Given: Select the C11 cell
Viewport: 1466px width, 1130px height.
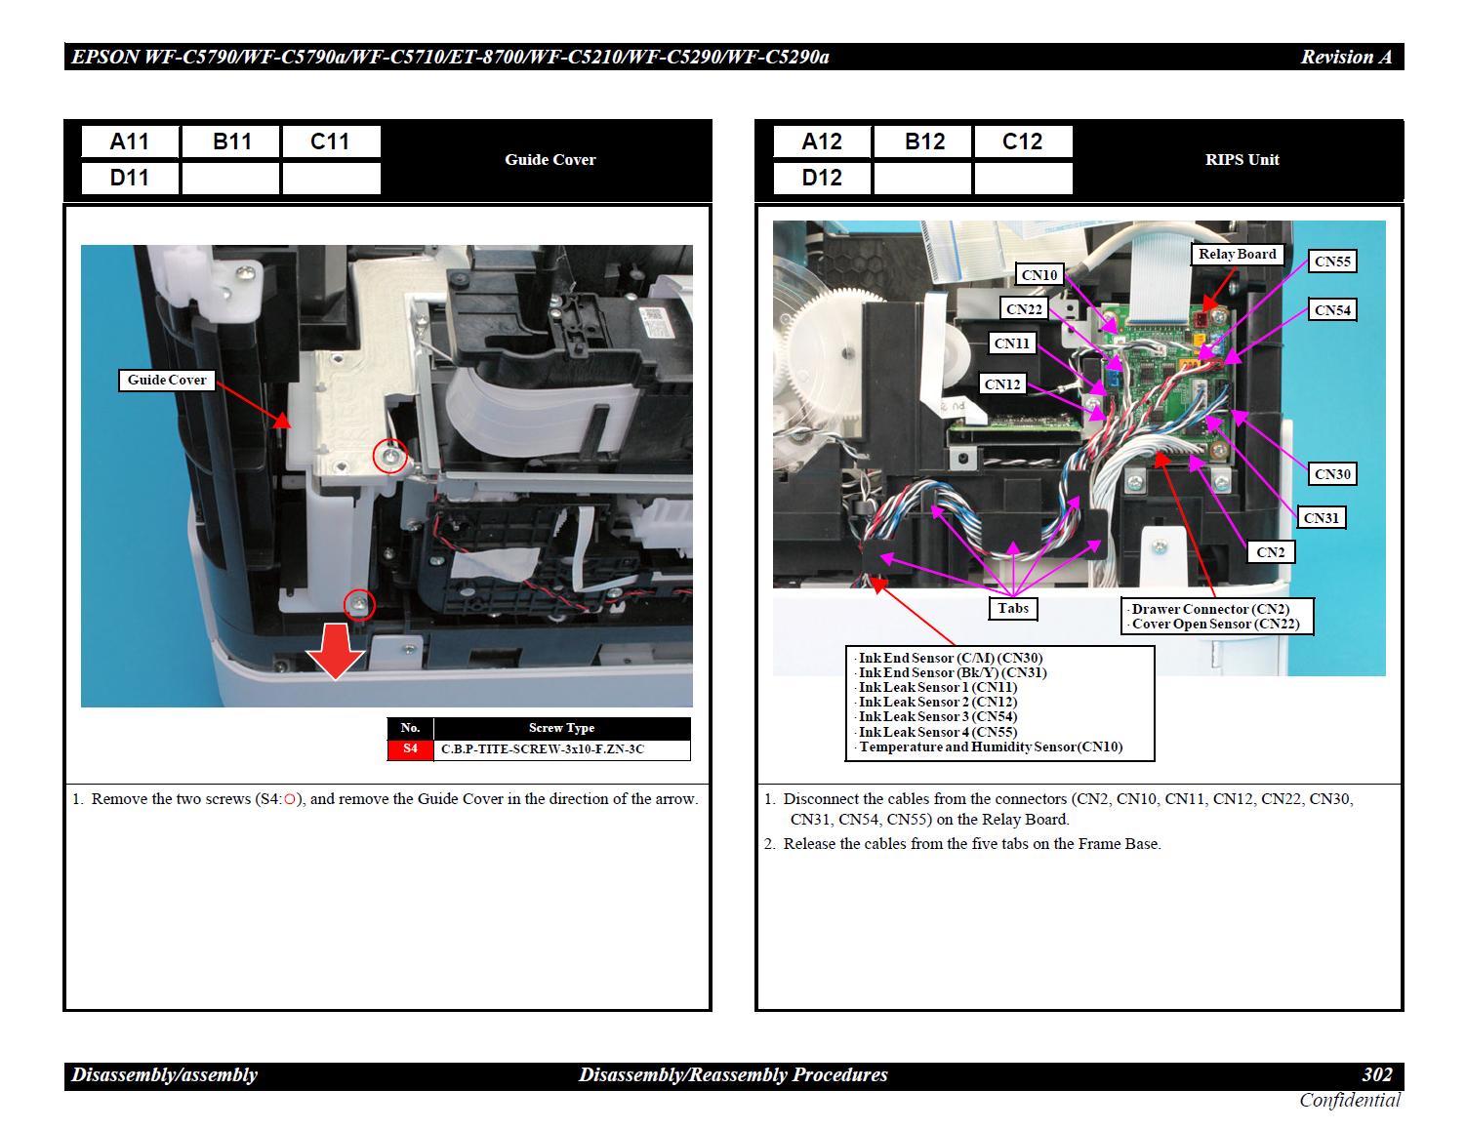Looking at the screenshot, I should [330, 142].
